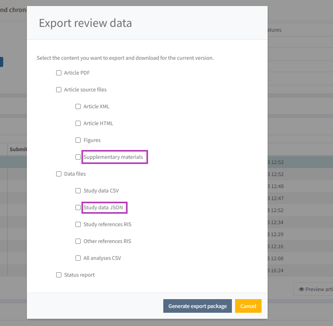Tick the Study data CSV checkbox
Image resolution: width=333 pixels, height=326 pixels.
point(78,191)
